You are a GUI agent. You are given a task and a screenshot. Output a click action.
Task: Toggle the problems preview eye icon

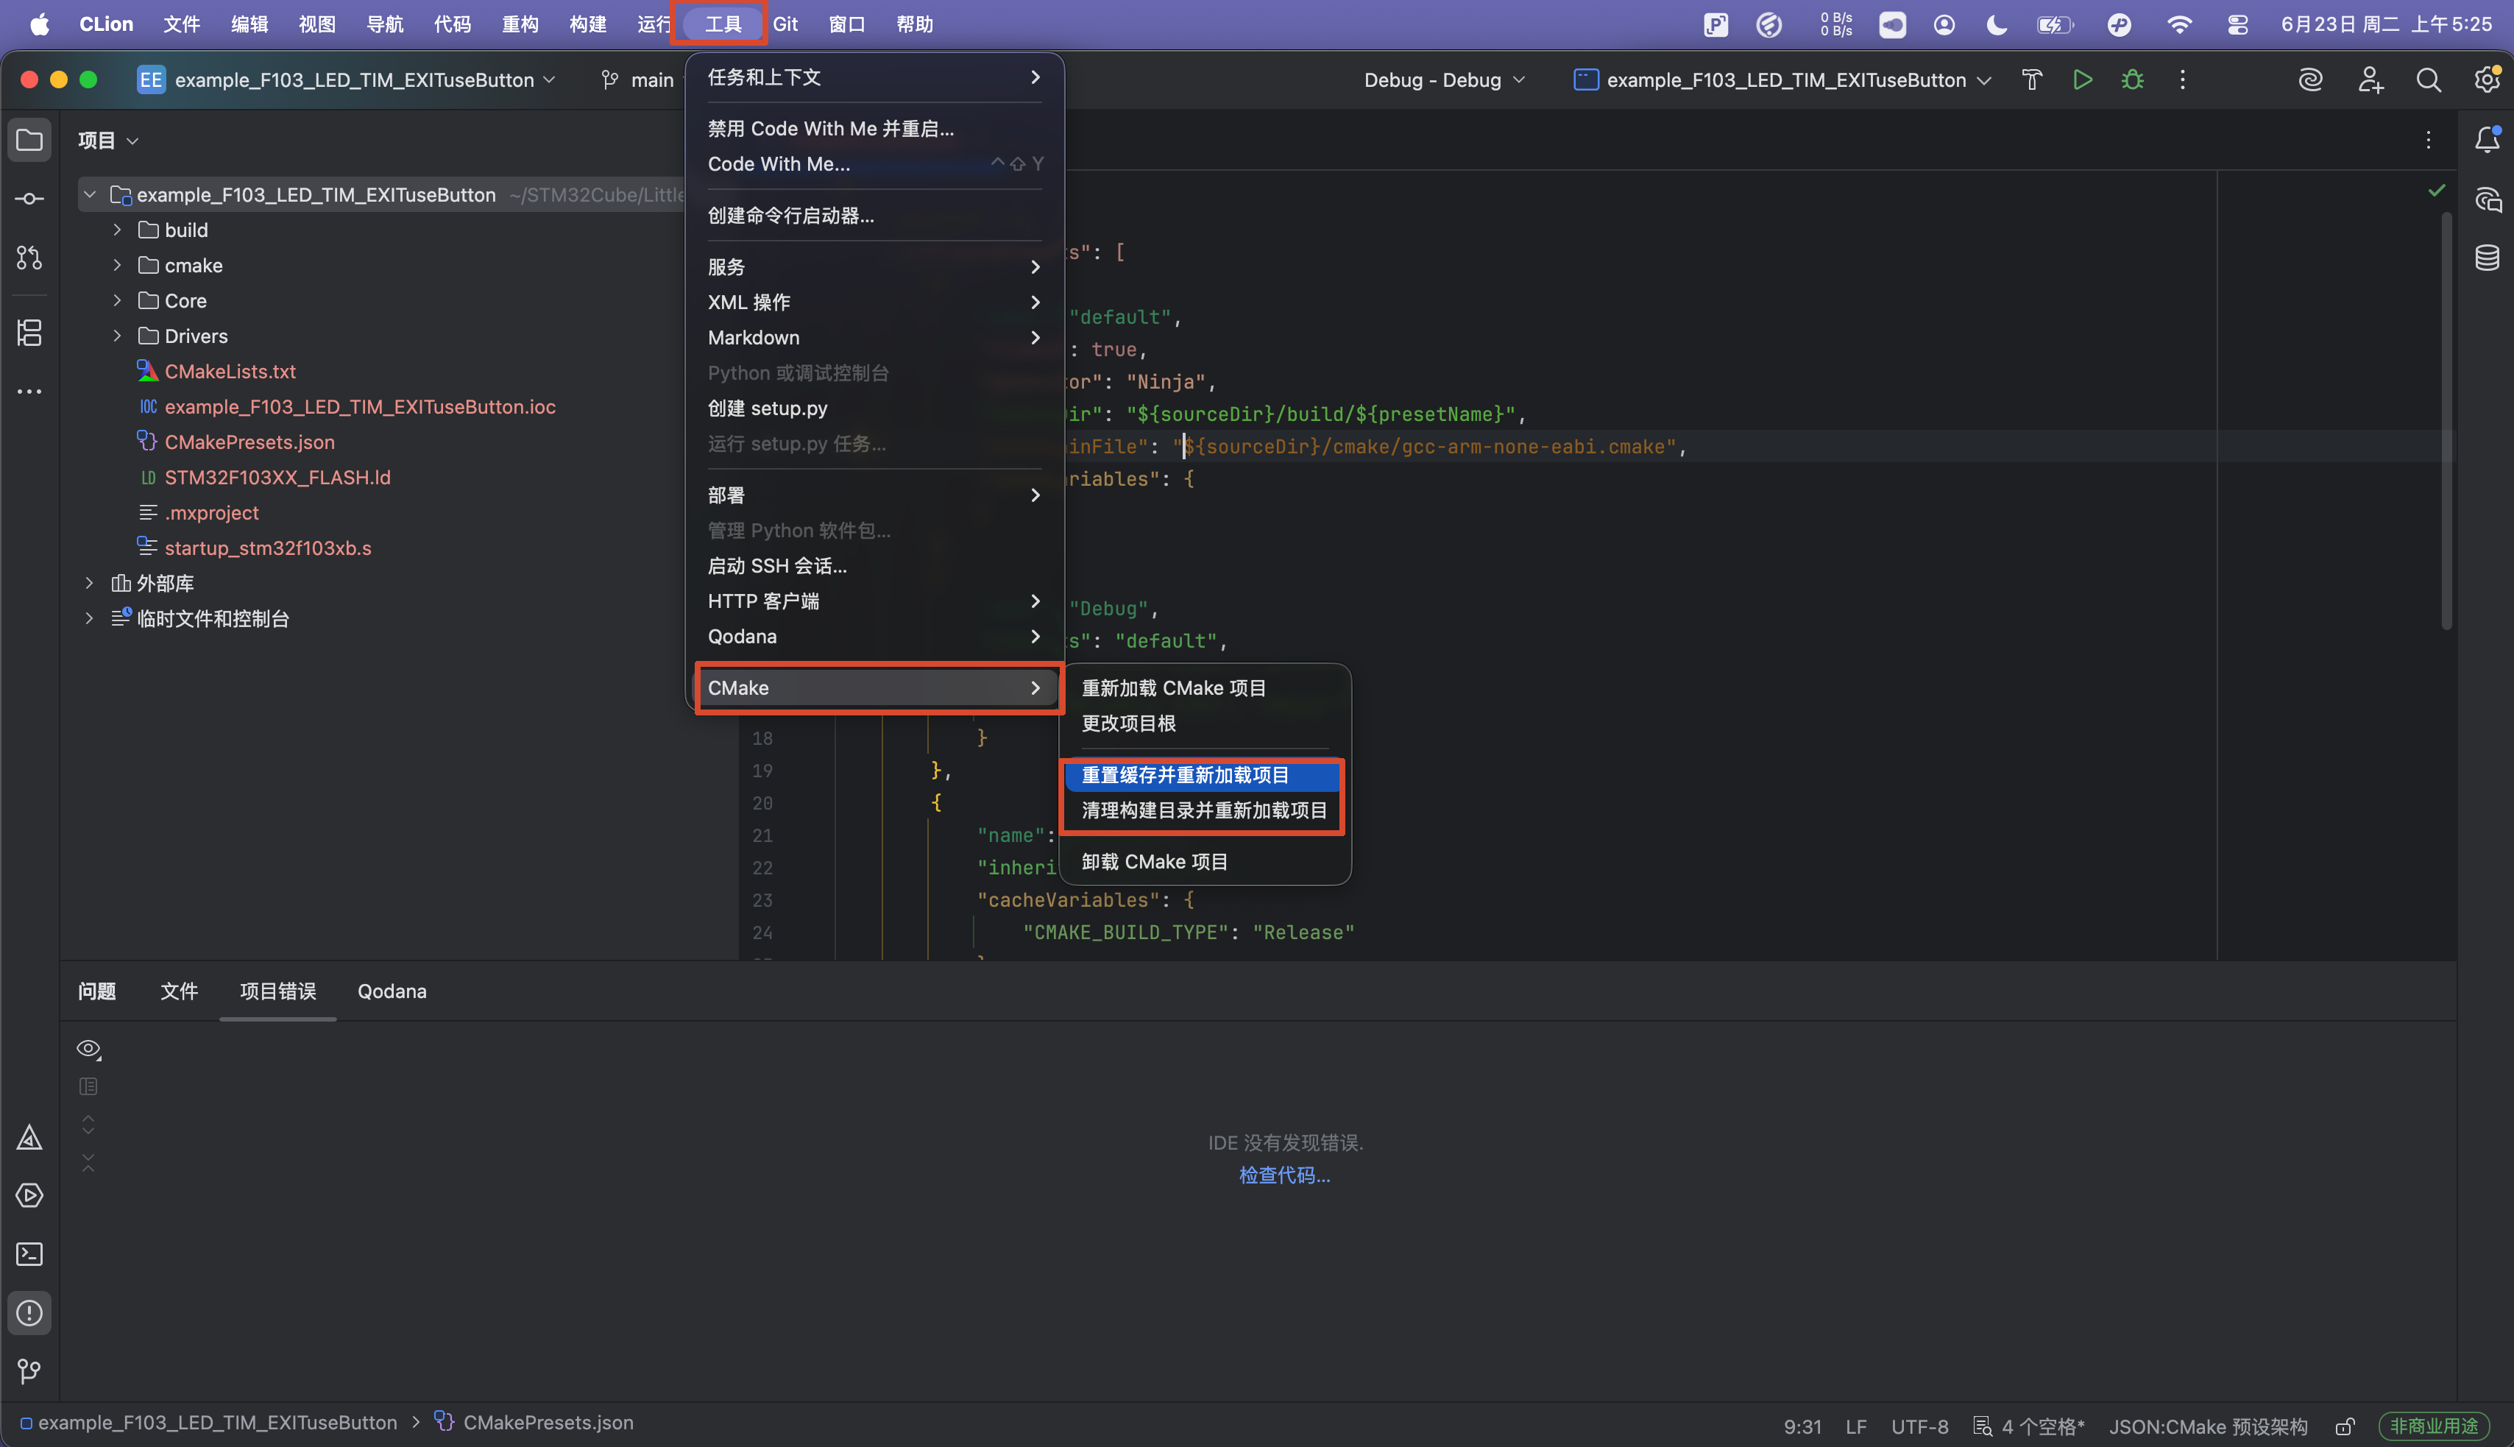pyautogui.click(x=88, y=1049)
